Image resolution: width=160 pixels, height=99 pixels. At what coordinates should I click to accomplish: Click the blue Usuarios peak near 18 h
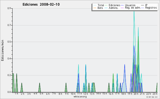point(125,65)
